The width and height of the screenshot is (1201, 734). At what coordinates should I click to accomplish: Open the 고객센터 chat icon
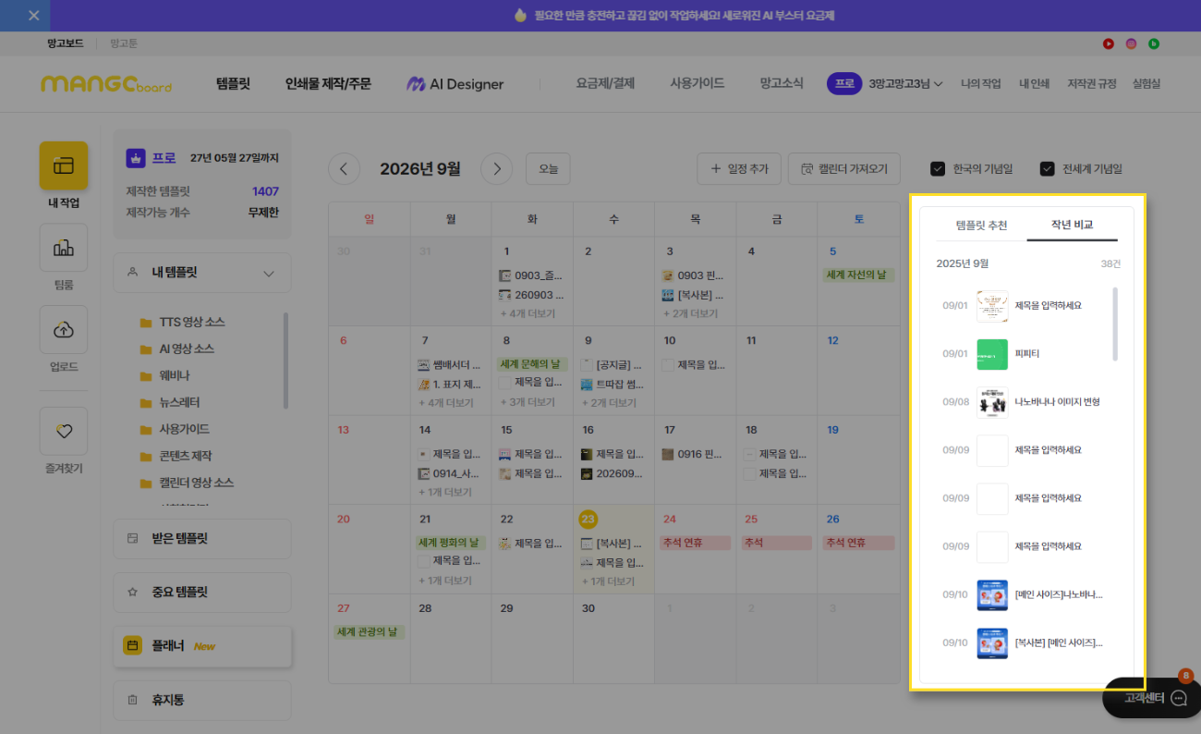coord(1179,698)
